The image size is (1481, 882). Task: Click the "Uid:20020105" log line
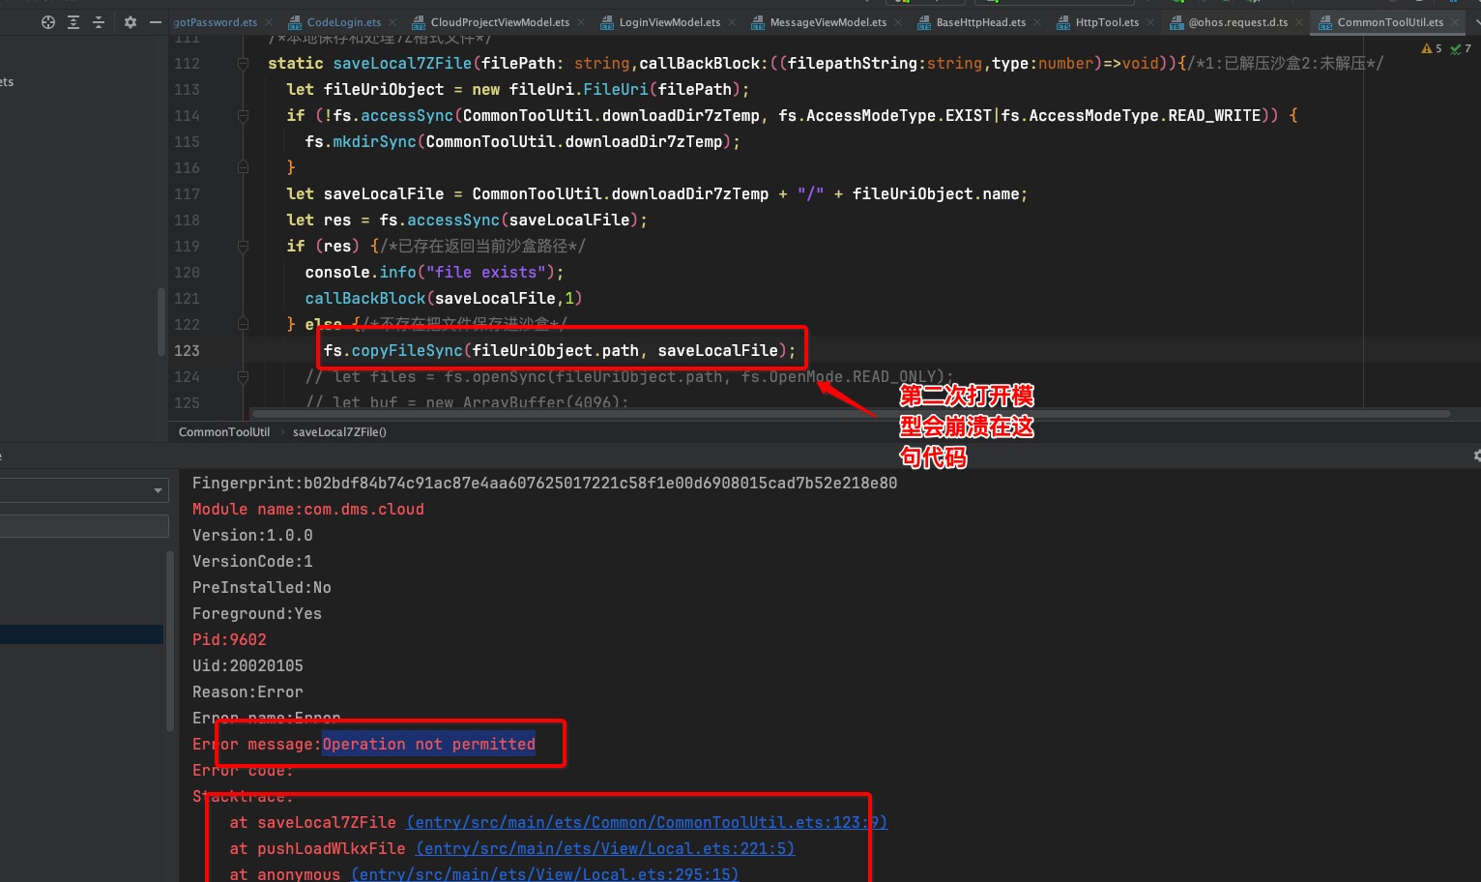point(247,665)
